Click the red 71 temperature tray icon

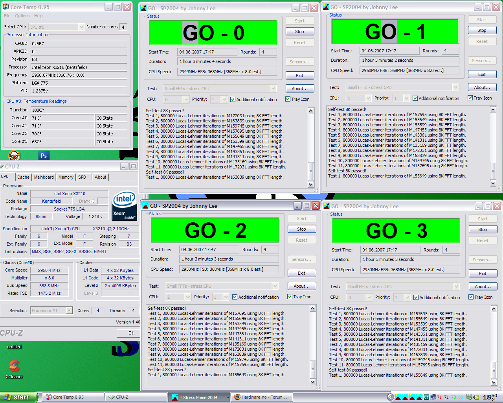pos(439,397)
